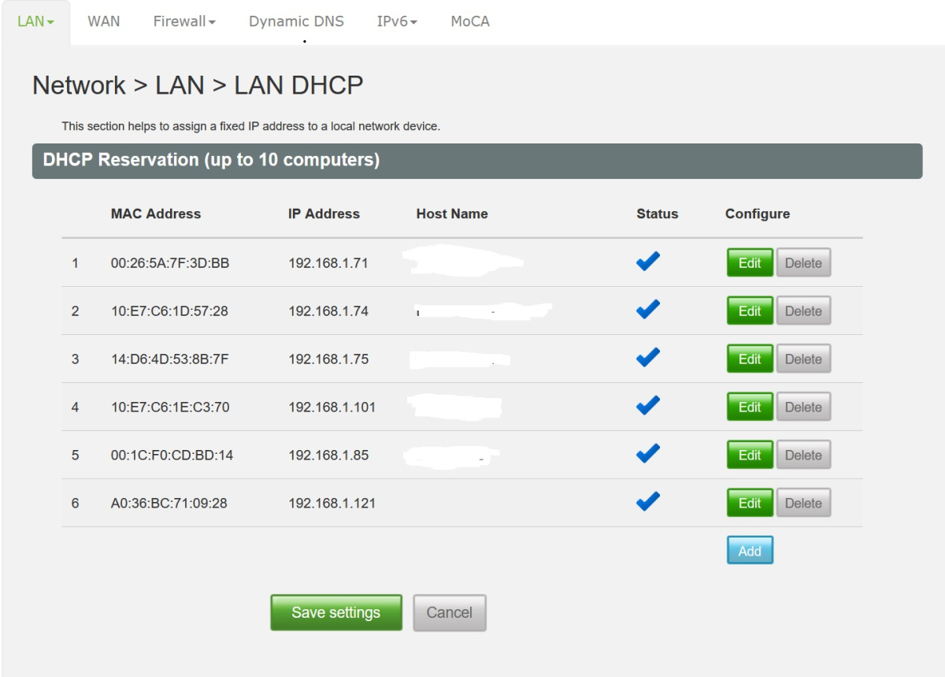
Task: Cancel changes to DHCP reservations
Action: pos(449,612)
